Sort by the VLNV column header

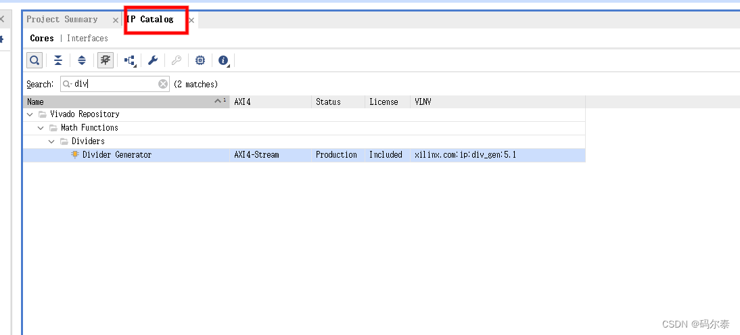[498, 102]
